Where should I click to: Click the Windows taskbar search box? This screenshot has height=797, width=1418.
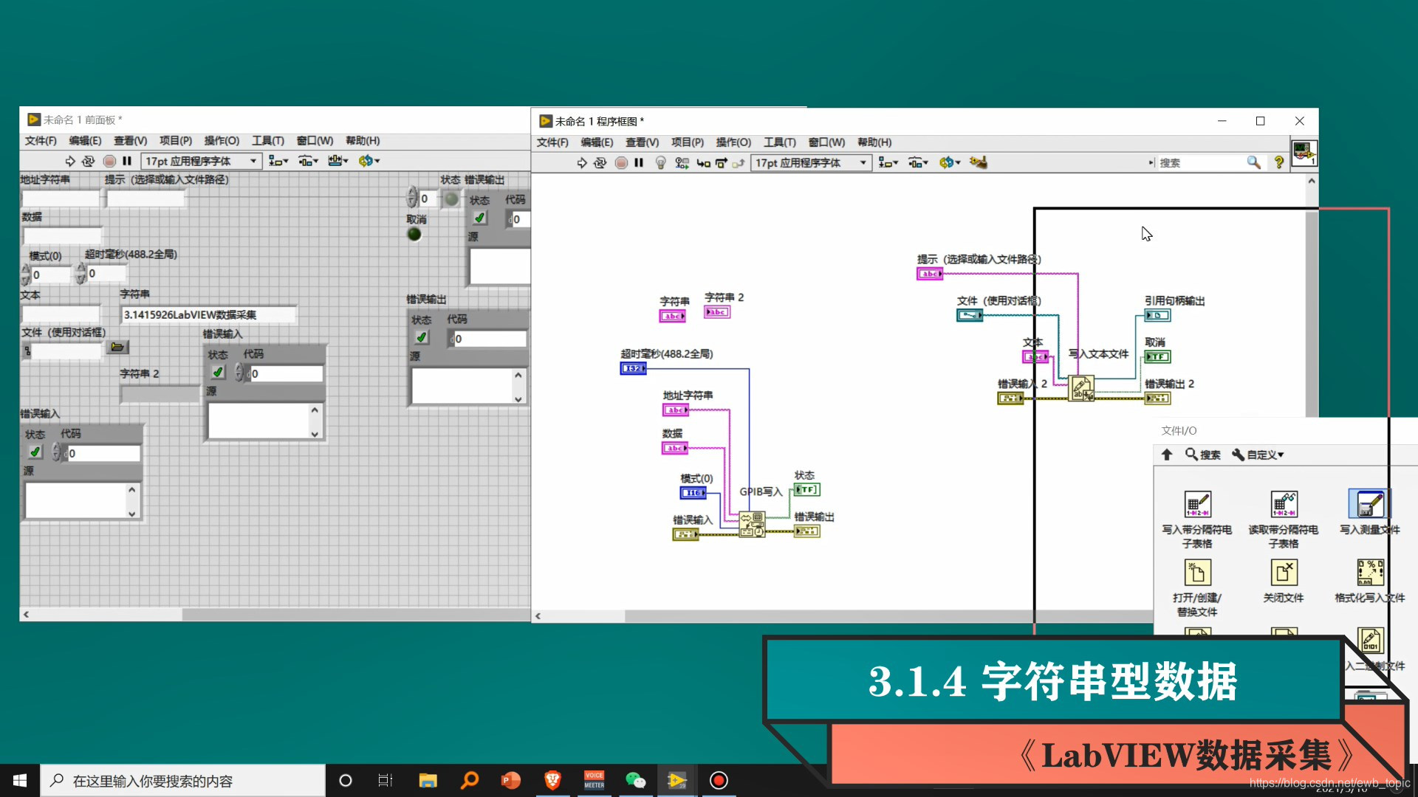[x=182, y=780]
